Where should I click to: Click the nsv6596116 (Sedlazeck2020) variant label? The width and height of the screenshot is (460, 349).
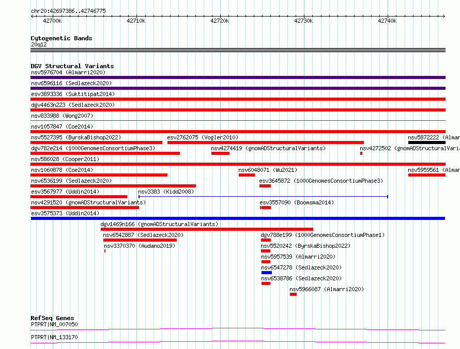71,83
